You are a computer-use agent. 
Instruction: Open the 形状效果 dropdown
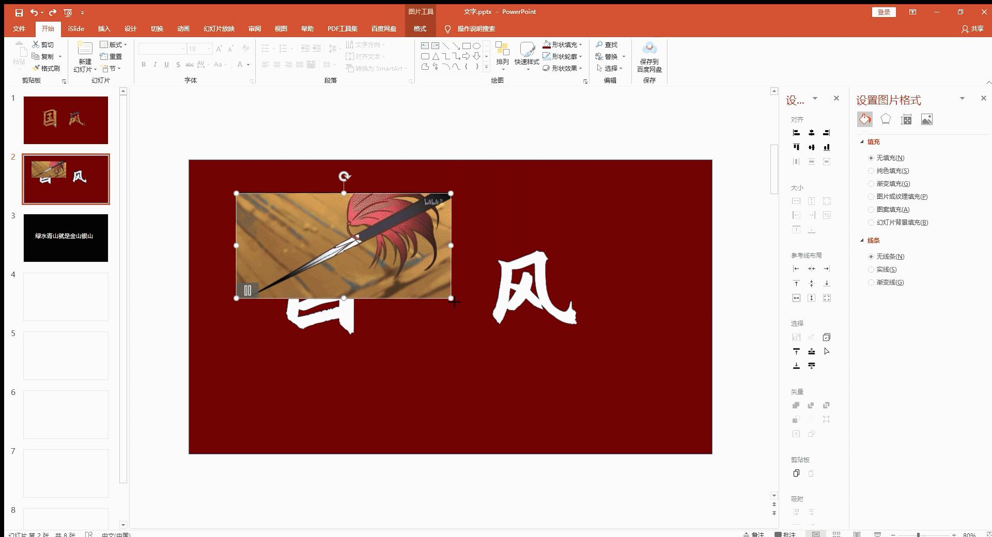563,68
